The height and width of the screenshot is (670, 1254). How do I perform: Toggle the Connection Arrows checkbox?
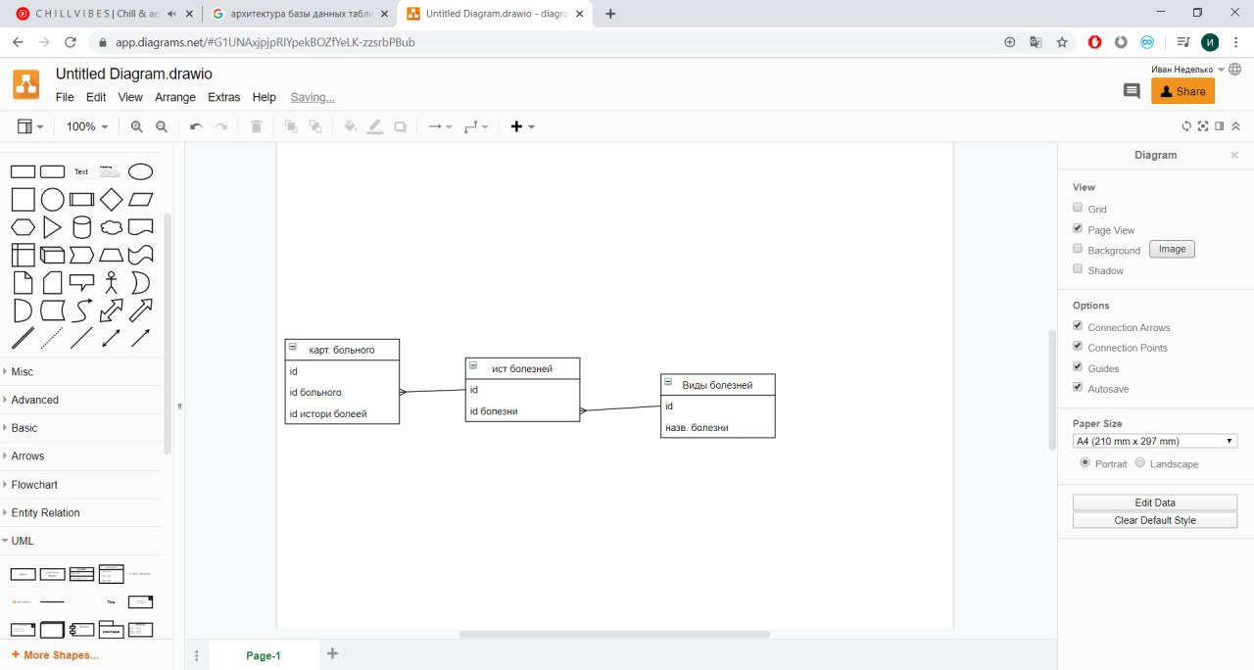tap(1078, 326)
